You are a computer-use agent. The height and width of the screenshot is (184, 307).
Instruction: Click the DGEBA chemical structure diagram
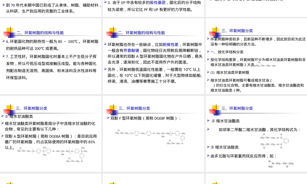pyautogui.click(x=52, y=155)
